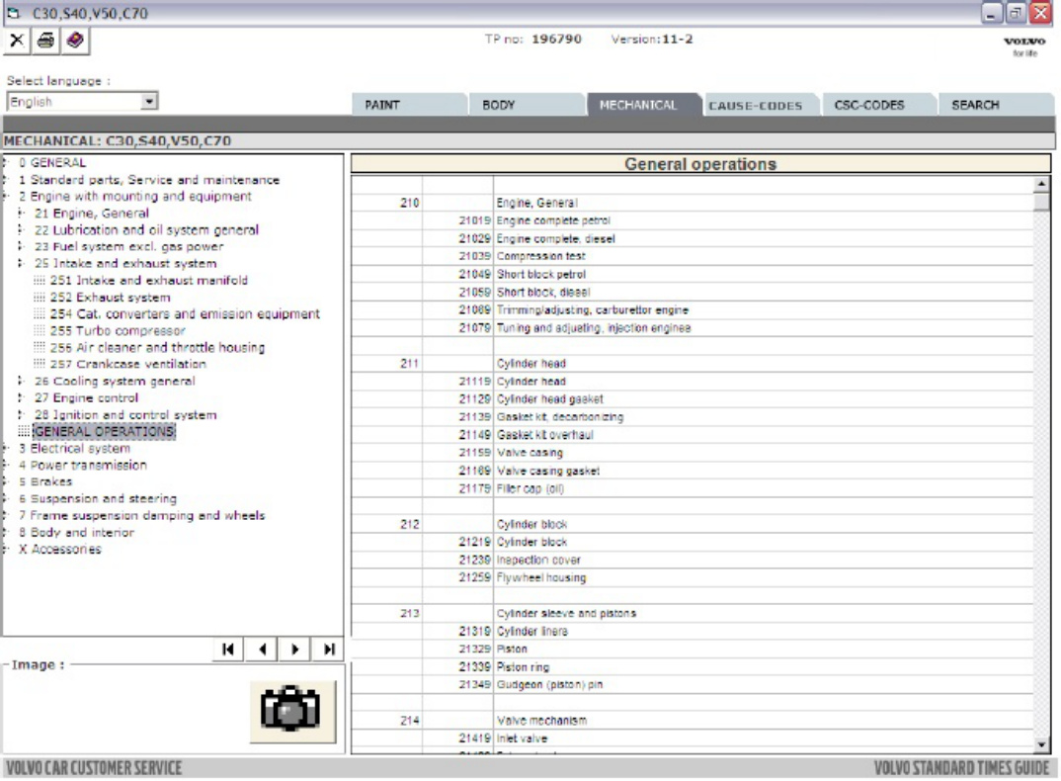Image resolution: width=1061 pixels, height=781 pixels.
Task: Select 4 Power transmission
Action: tap(83, 466)
